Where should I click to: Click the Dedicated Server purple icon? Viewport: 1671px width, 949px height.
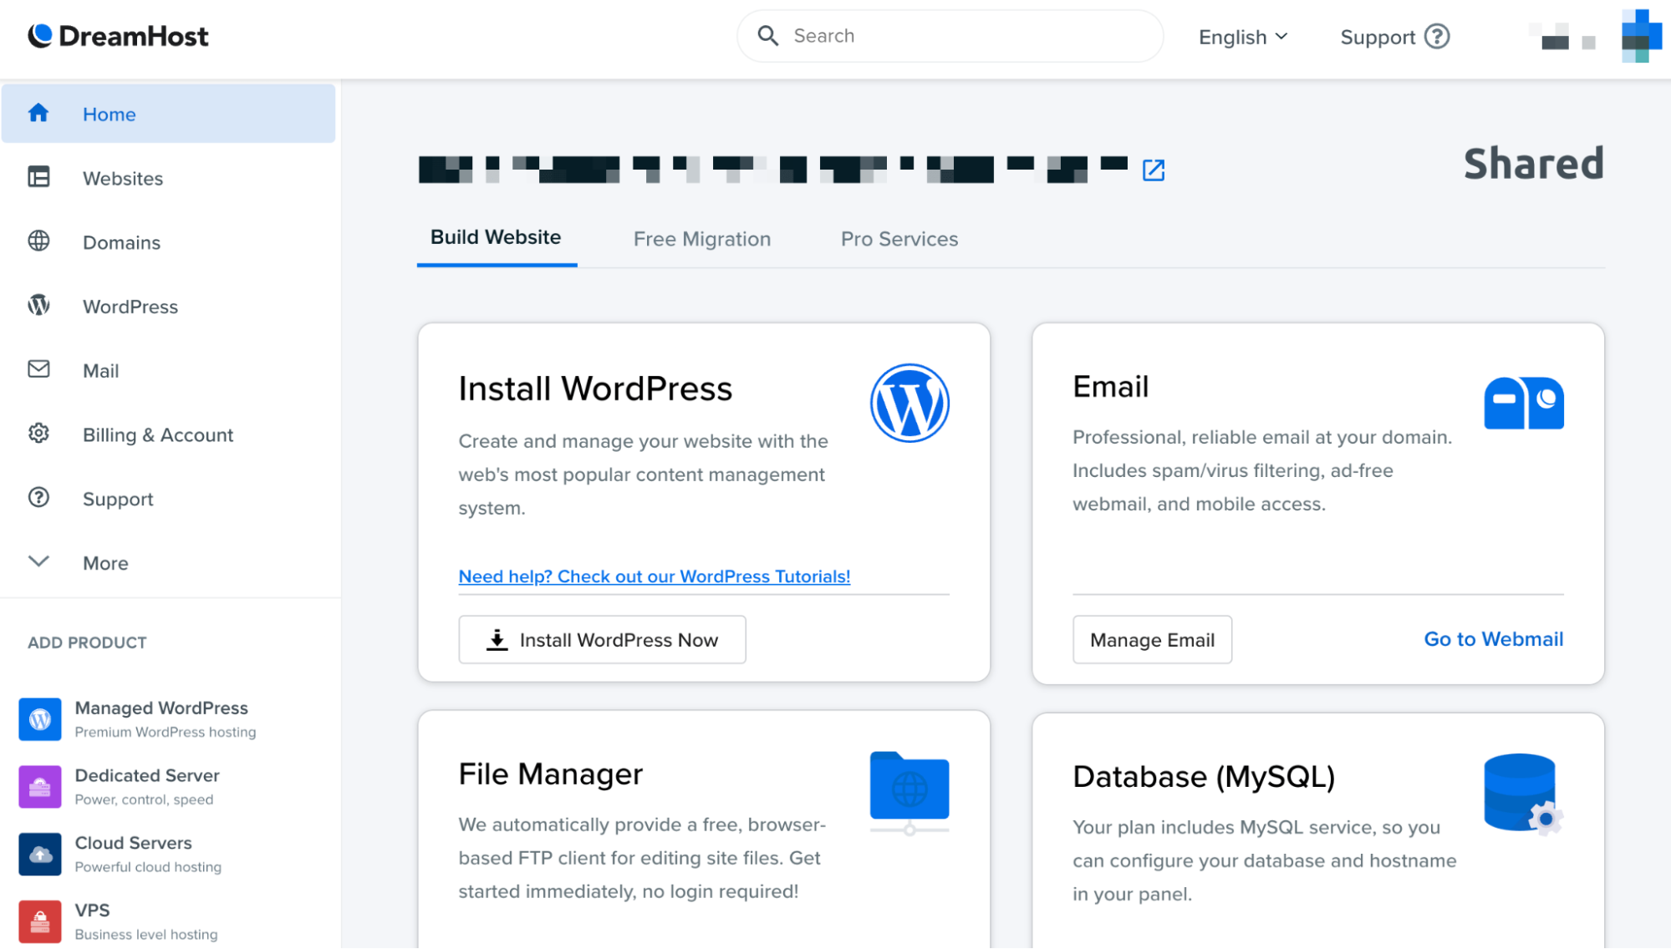(x=40, y=787)
